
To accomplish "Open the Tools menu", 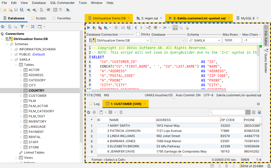I will click(x=83, y=3).
